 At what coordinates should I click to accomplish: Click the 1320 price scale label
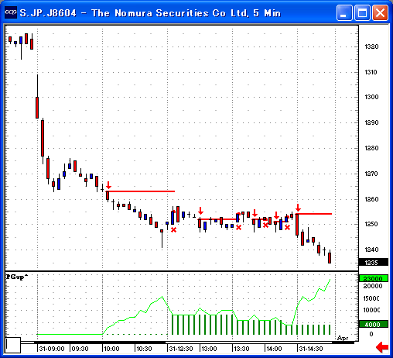click(x=371, y=46)
